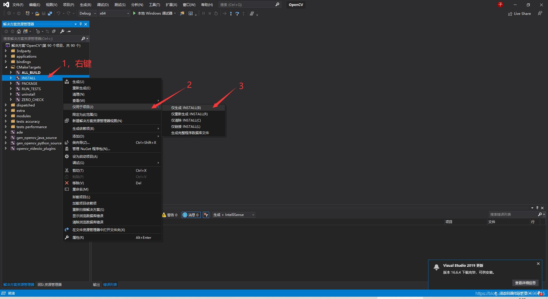548x299 pixels.
Task: Open the 生成 + IntelliSense dropdown
Action: (x=233, y=215)
